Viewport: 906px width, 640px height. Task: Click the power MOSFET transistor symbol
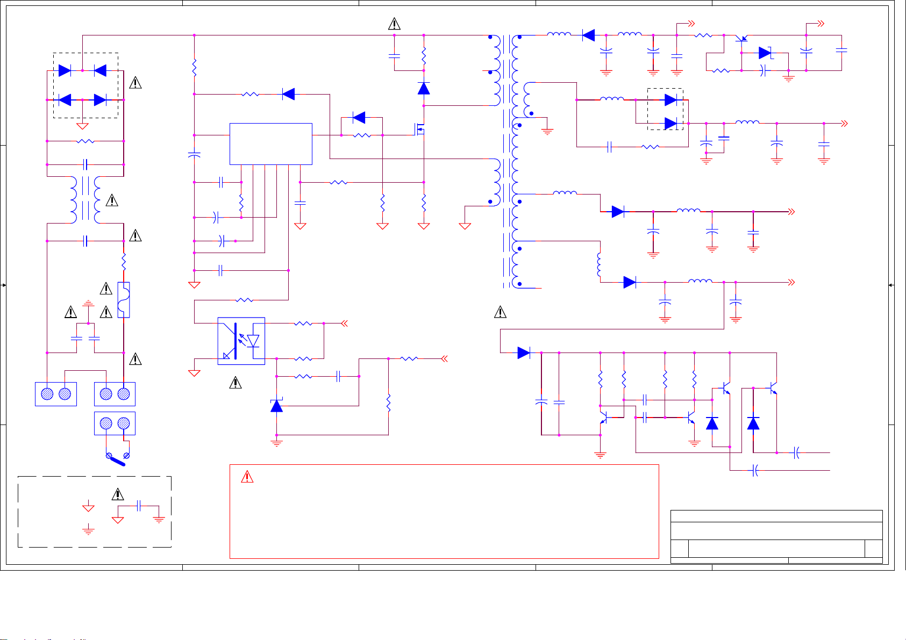419,130
